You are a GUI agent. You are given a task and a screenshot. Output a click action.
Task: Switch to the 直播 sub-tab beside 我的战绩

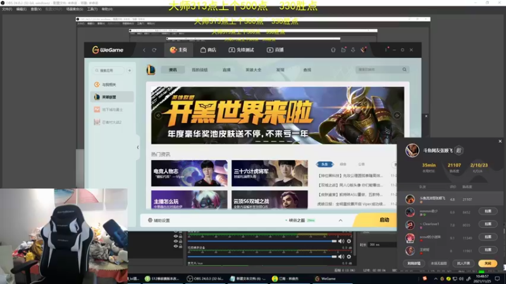226,70
